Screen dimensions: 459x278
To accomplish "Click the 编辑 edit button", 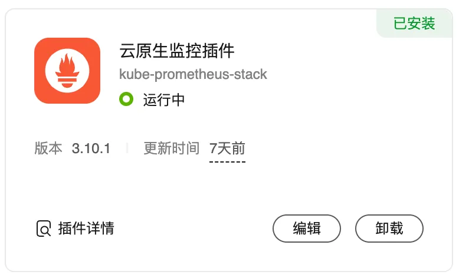I will pos(306,229).
